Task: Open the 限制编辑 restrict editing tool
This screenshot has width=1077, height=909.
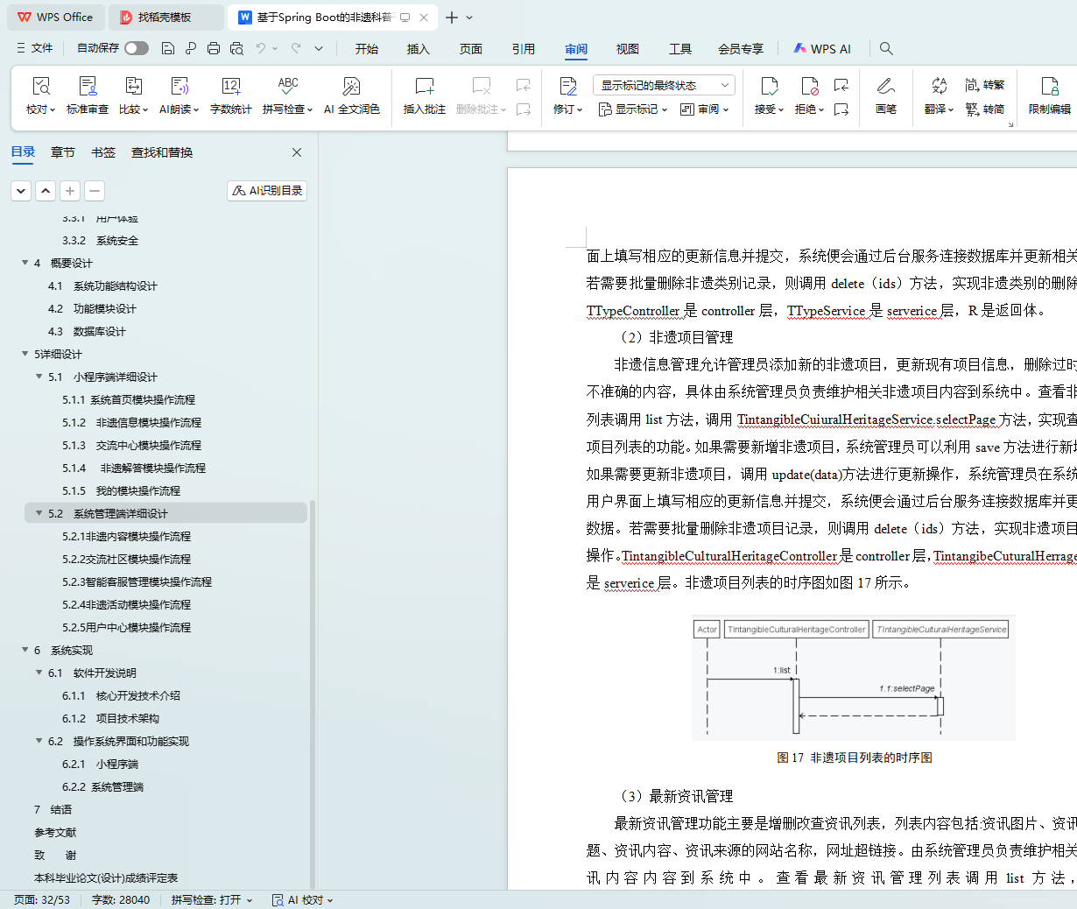Action: [x=1049, y=95]
